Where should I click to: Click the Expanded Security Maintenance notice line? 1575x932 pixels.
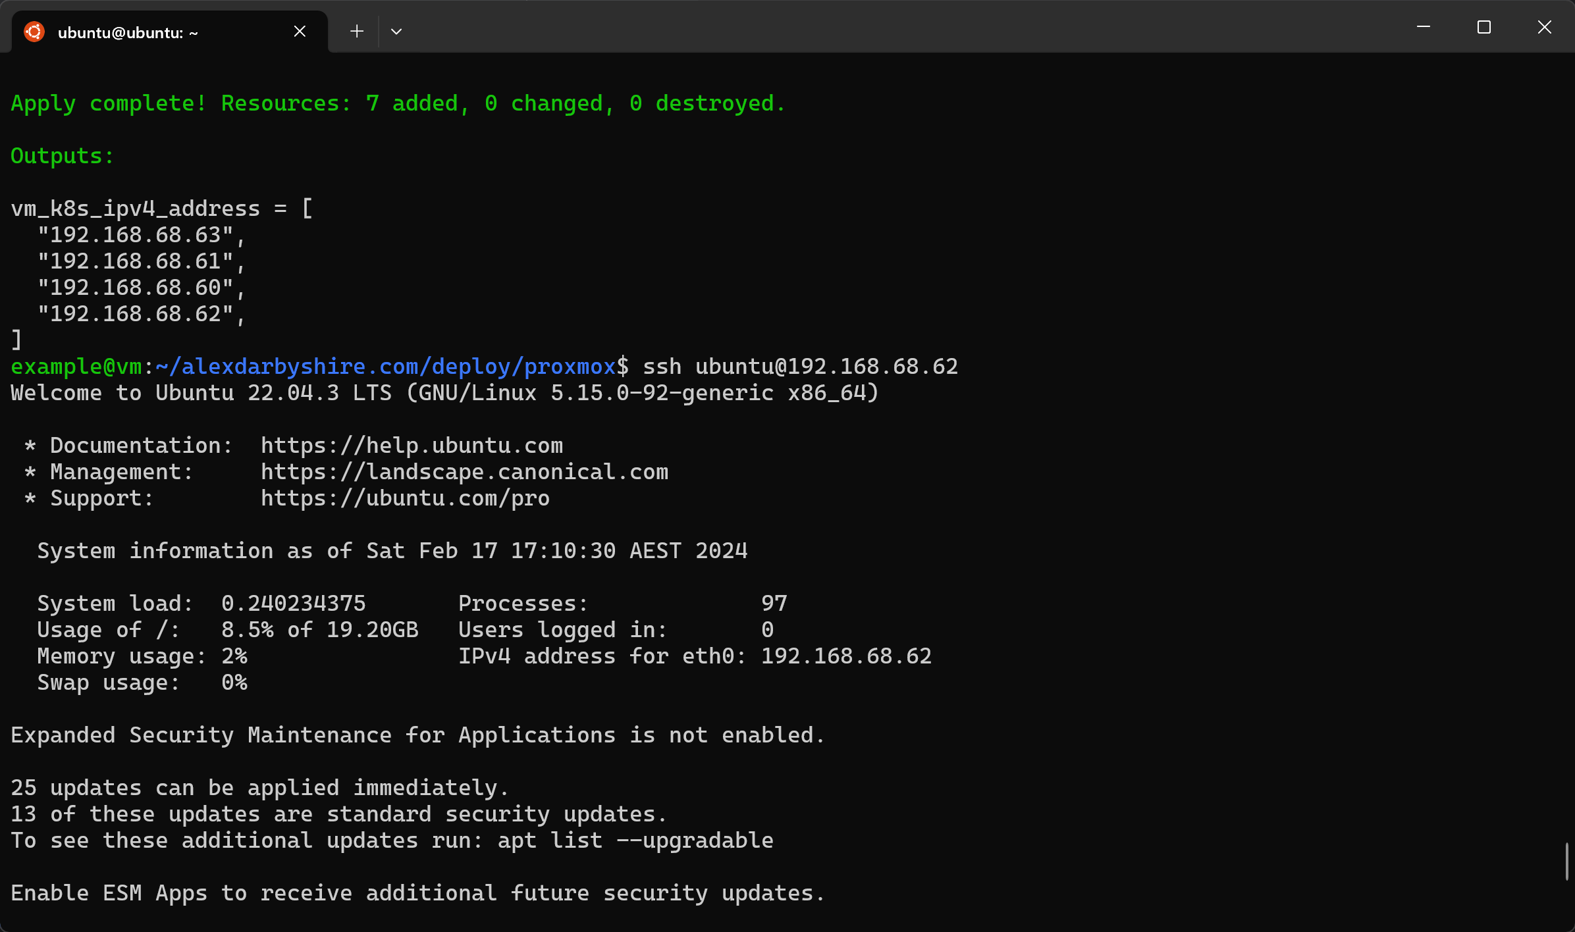point(418,735)
